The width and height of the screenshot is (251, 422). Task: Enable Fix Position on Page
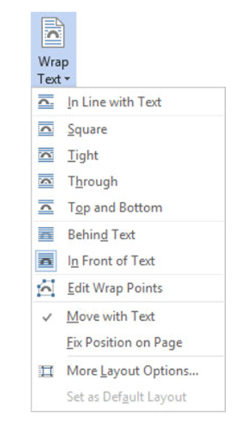(124, 342)
